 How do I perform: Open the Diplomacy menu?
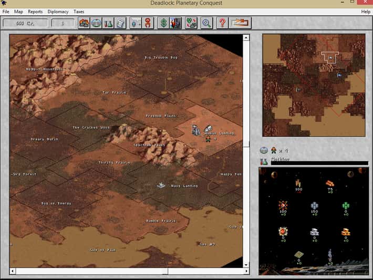[58, 12]
